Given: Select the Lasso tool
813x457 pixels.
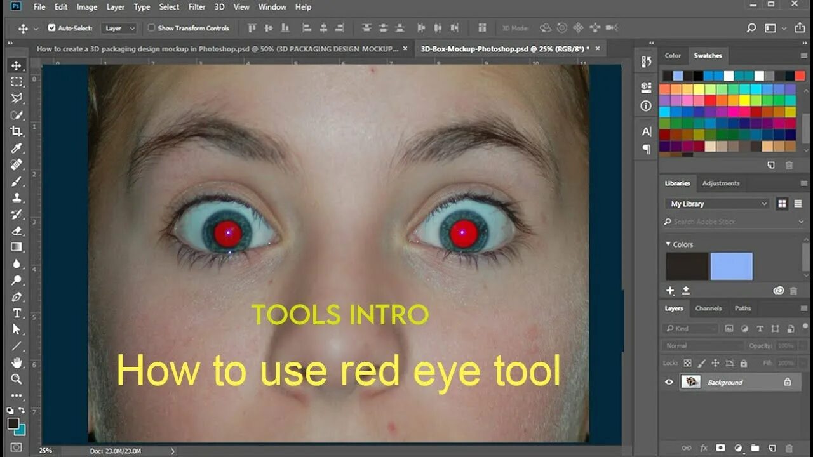Looking at the screenshot, I should click(17, 98).
